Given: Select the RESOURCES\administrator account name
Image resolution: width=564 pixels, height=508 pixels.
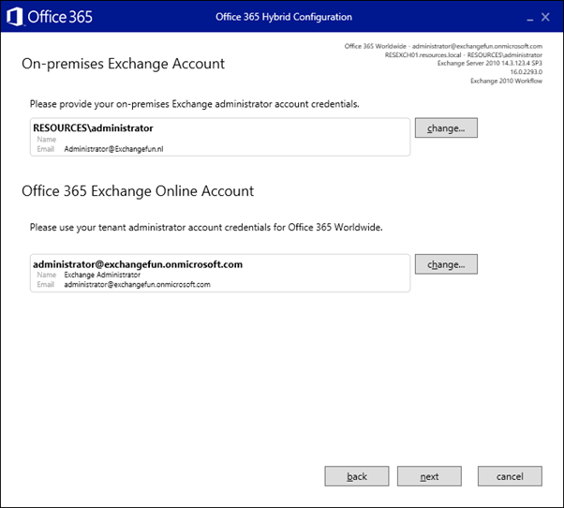Looking at the screenshot, I should (x=93, y=127).
